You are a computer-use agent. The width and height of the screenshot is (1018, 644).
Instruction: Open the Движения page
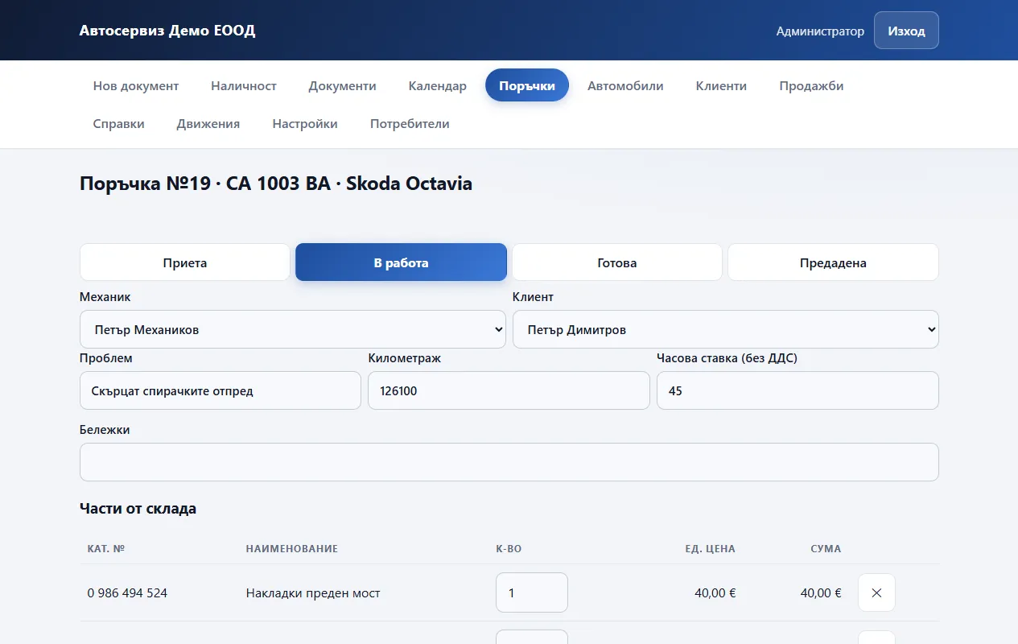(208, 123)
